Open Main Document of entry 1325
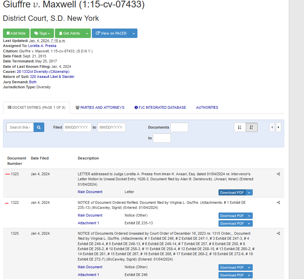Viewport: 304px width, 279px height. click(x=90, y=267)
